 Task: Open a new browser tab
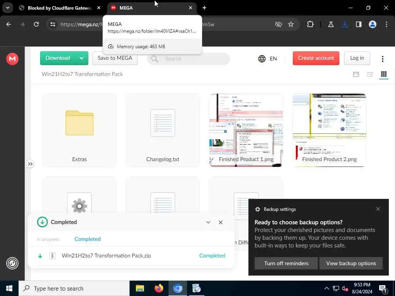tap(204, 8)
